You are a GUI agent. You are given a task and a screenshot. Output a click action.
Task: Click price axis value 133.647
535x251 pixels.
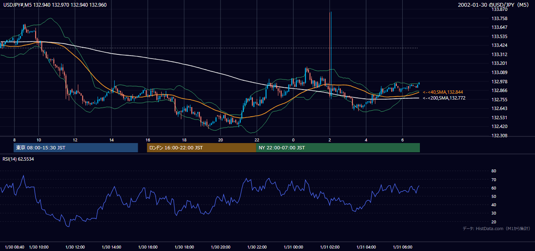coord(499,28)
